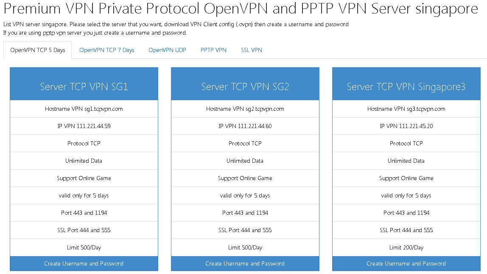
Task: Select the OpenVPN TCP 5 Days tab
Action: pyautogui.click(x=37, y=49)
